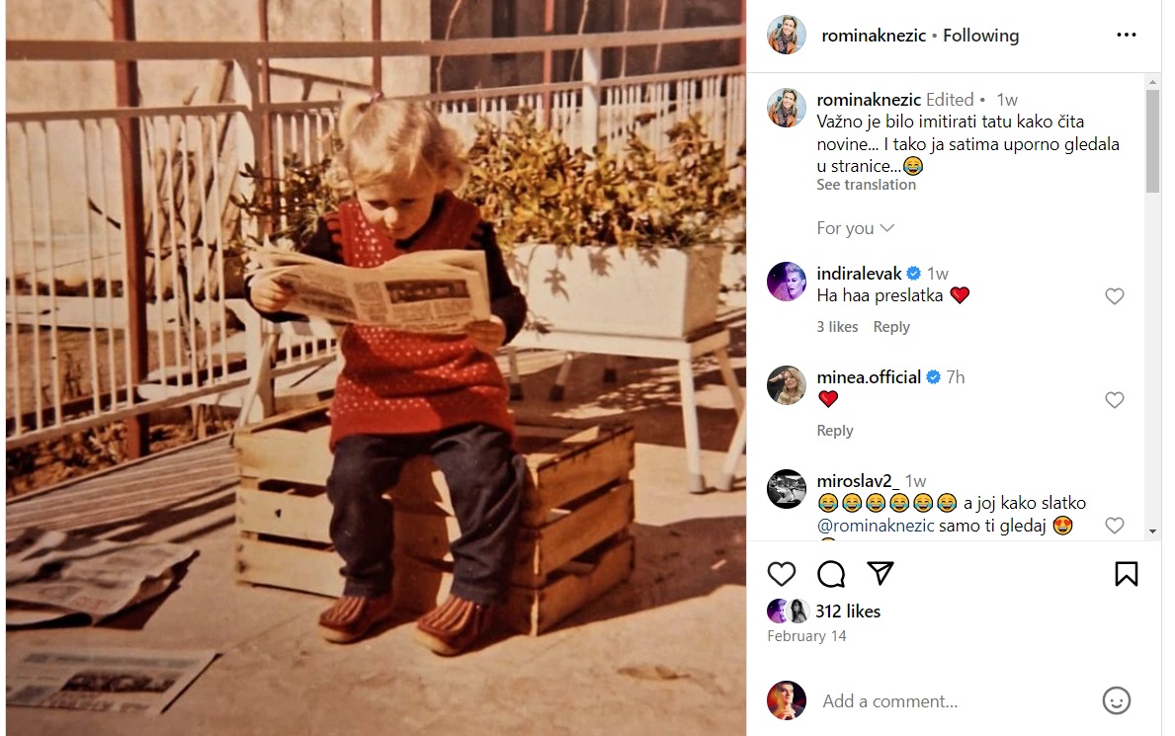Save the post with the bookmark icon
The image size is (1175, 736).
(x=1126, y=574)
